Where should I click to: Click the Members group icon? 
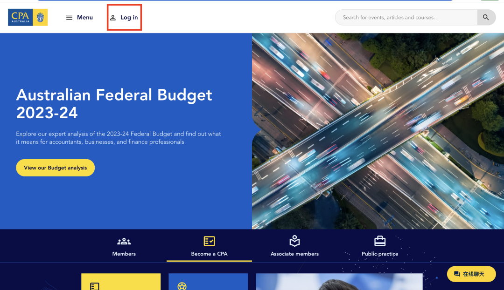(124, 241)
